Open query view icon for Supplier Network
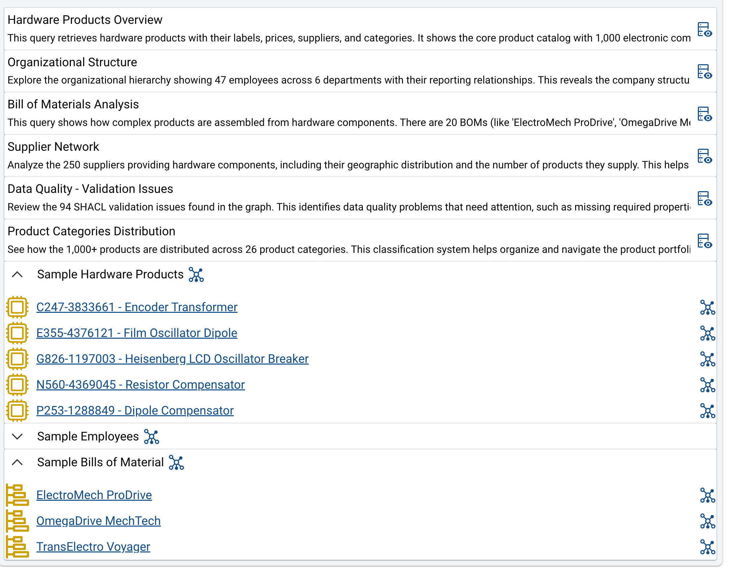737x572 pixels. tap(704, 156)
